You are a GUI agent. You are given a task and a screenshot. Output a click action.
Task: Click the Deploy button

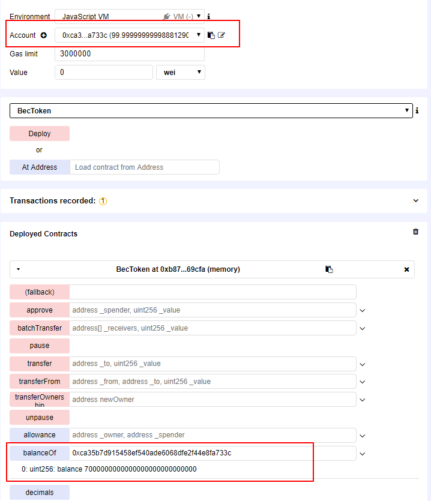[40, 134]
